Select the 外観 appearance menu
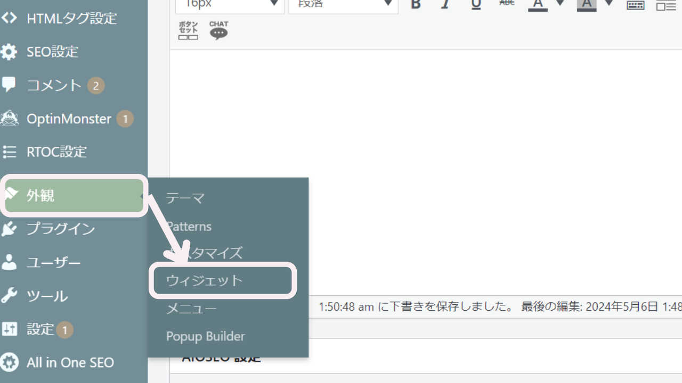The height and width of the screenshot is (383, 682). point(74,196)
